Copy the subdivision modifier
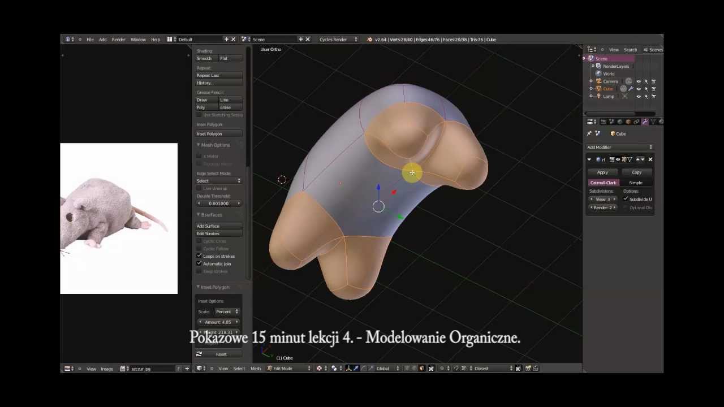The image size is (724, 407). [636, 172]
